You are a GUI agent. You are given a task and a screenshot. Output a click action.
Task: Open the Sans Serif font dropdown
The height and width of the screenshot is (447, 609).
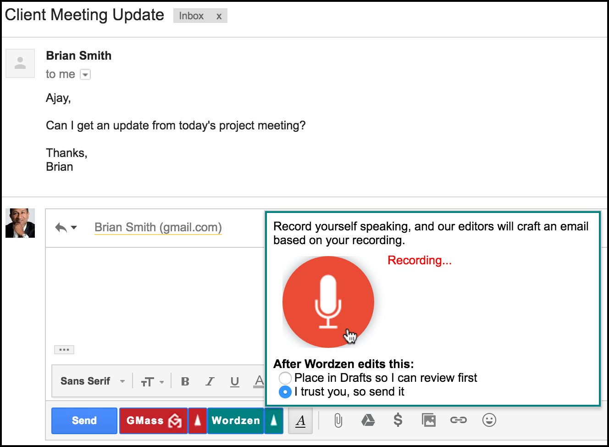[93, 381]
